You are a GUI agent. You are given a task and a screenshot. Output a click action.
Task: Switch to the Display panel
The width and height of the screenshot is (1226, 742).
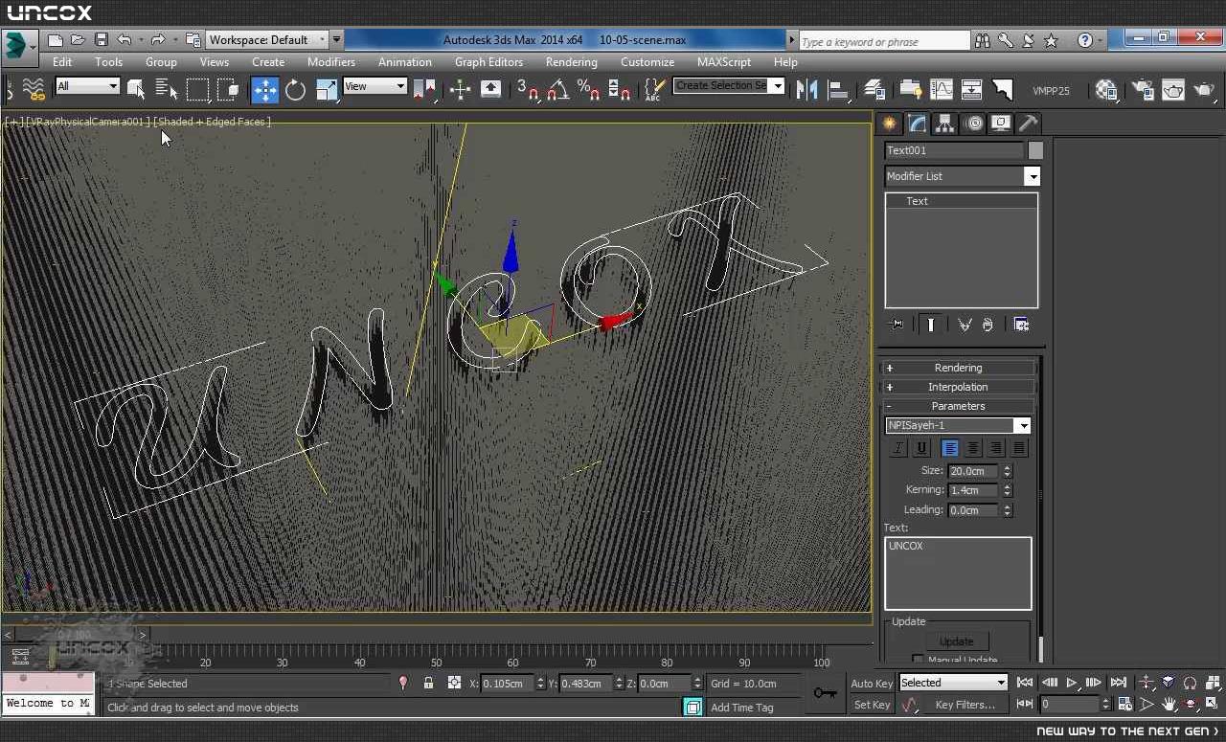(1001, 124)
